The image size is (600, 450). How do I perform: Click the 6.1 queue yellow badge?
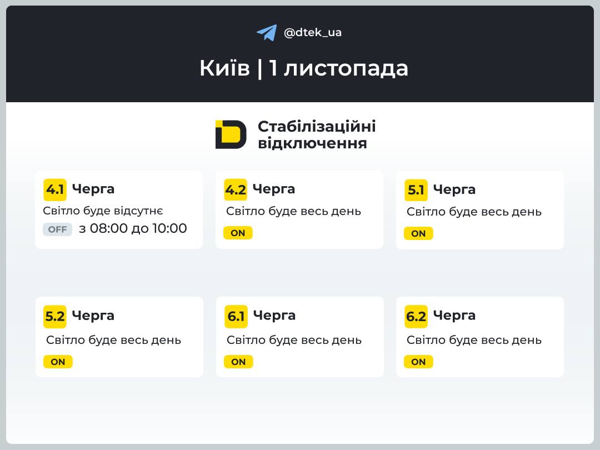point(236,316)
